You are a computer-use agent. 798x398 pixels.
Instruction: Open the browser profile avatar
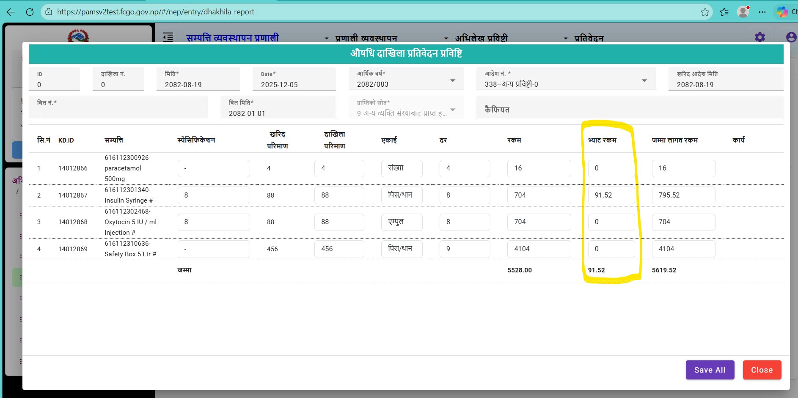click(743, 12)
